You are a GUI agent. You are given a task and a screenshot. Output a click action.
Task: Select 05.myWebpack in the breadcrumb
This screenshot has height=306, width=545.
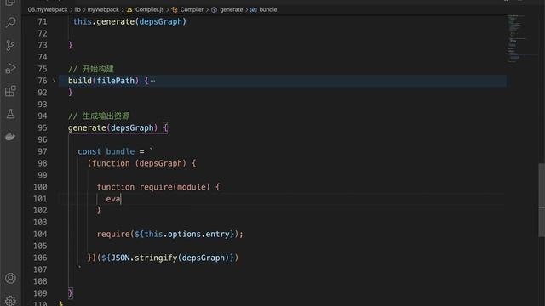coord(48,9)
